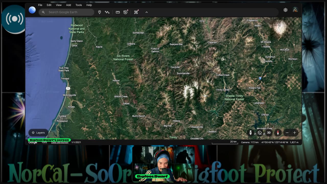This screenshot has width=327, height=184.
Task: Toggle the My Location button
Action: pos(260,133)
